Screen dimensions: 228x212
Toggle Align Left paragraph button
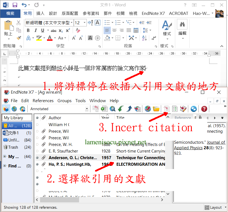click(107, 30)
